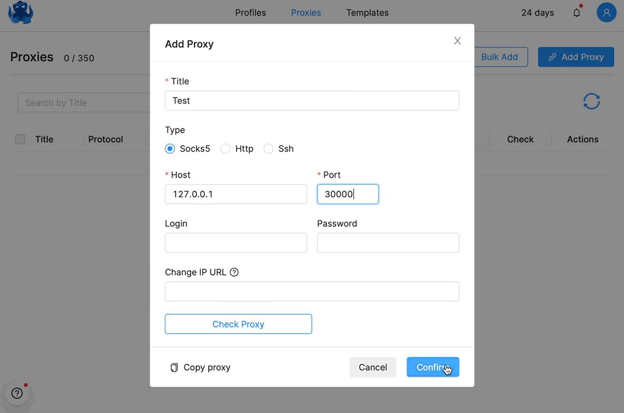Focus the Host input field

[x=236, y=194]
